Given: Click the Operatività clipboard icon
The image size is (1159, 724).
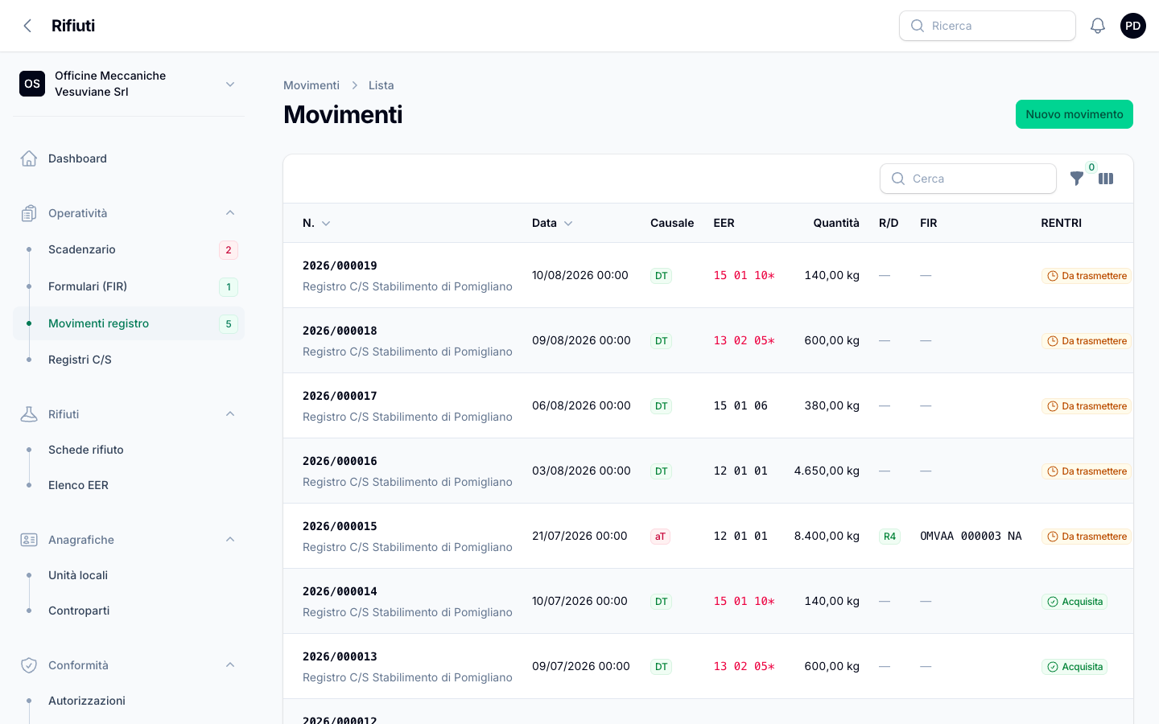Looking at the screenshot, I should click(29, 213).
